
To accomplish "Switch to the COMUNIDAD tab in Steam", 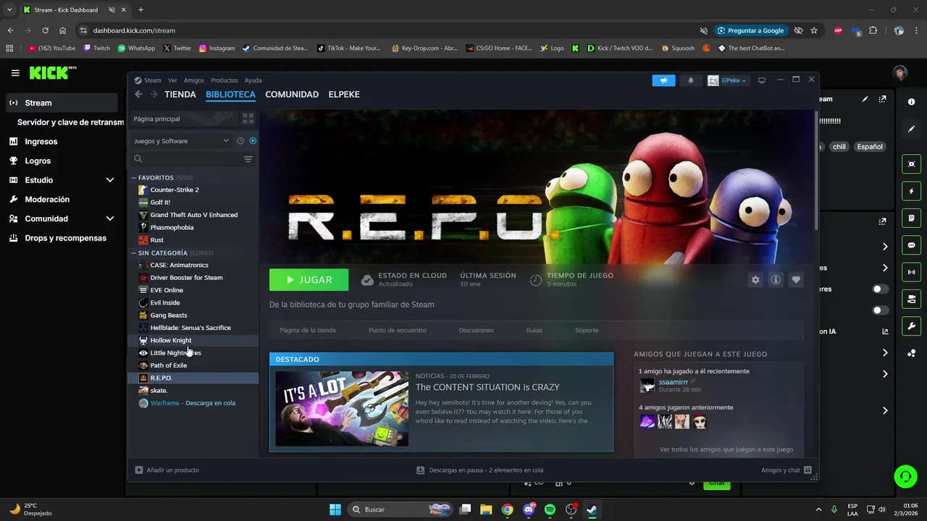I will point(292,94).
